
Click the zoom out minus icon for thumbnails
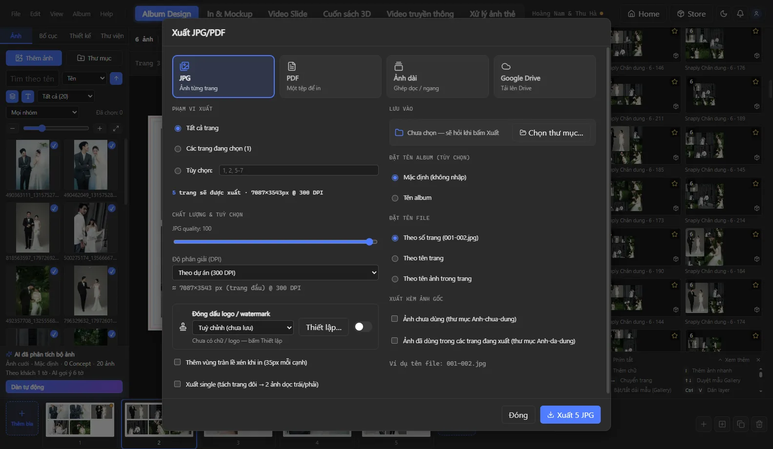pyautogui.click(x=13, y=129)
